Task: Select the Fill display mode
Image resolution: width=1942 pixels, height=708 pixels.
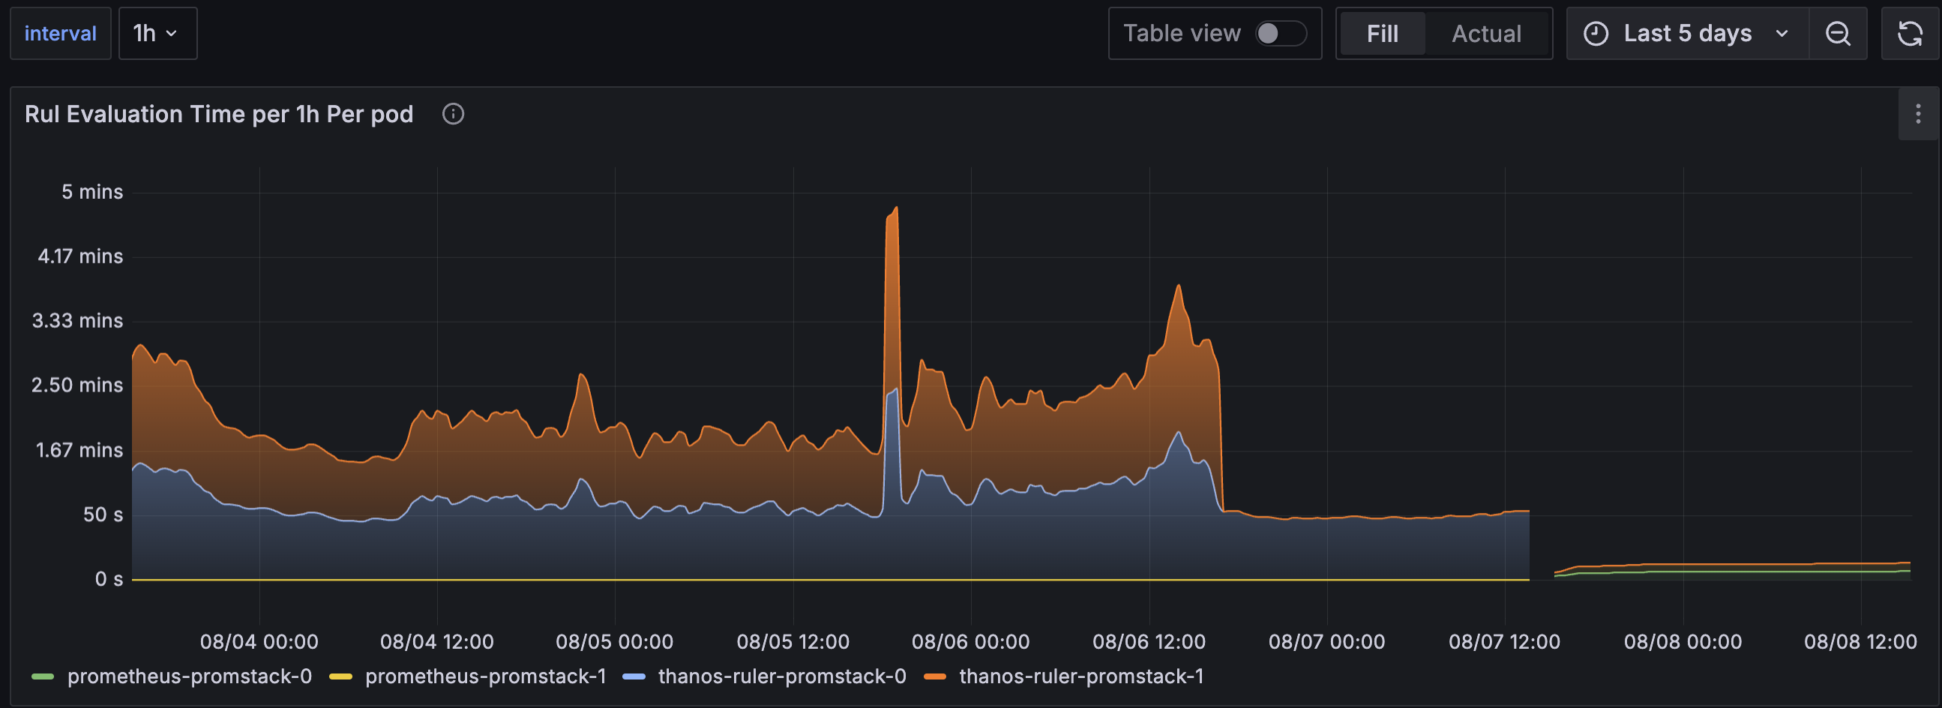Action: [x=1382, y=33]
